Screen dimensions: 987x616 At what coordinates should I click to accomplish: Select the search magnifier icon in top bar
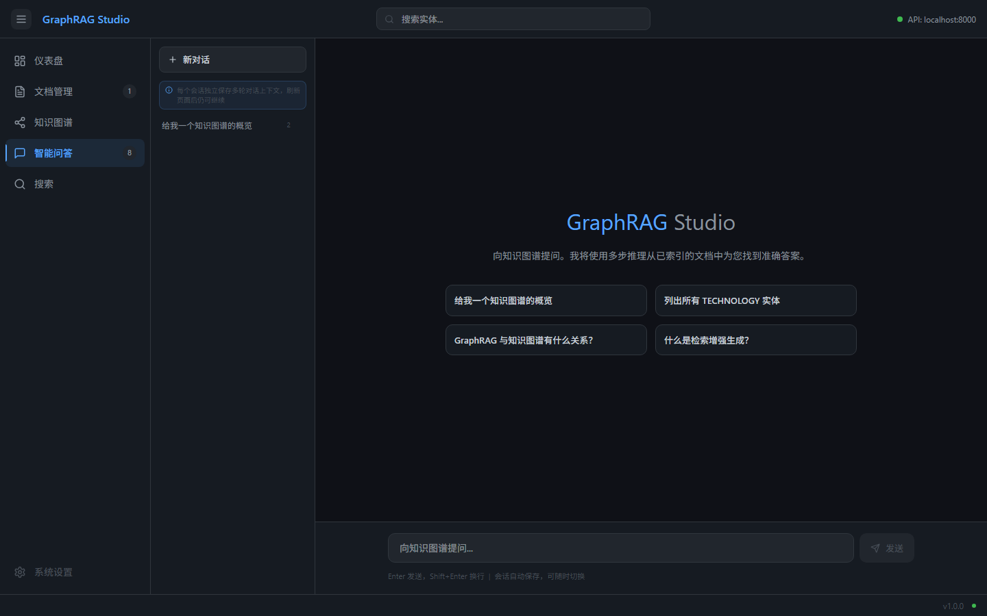389,19
